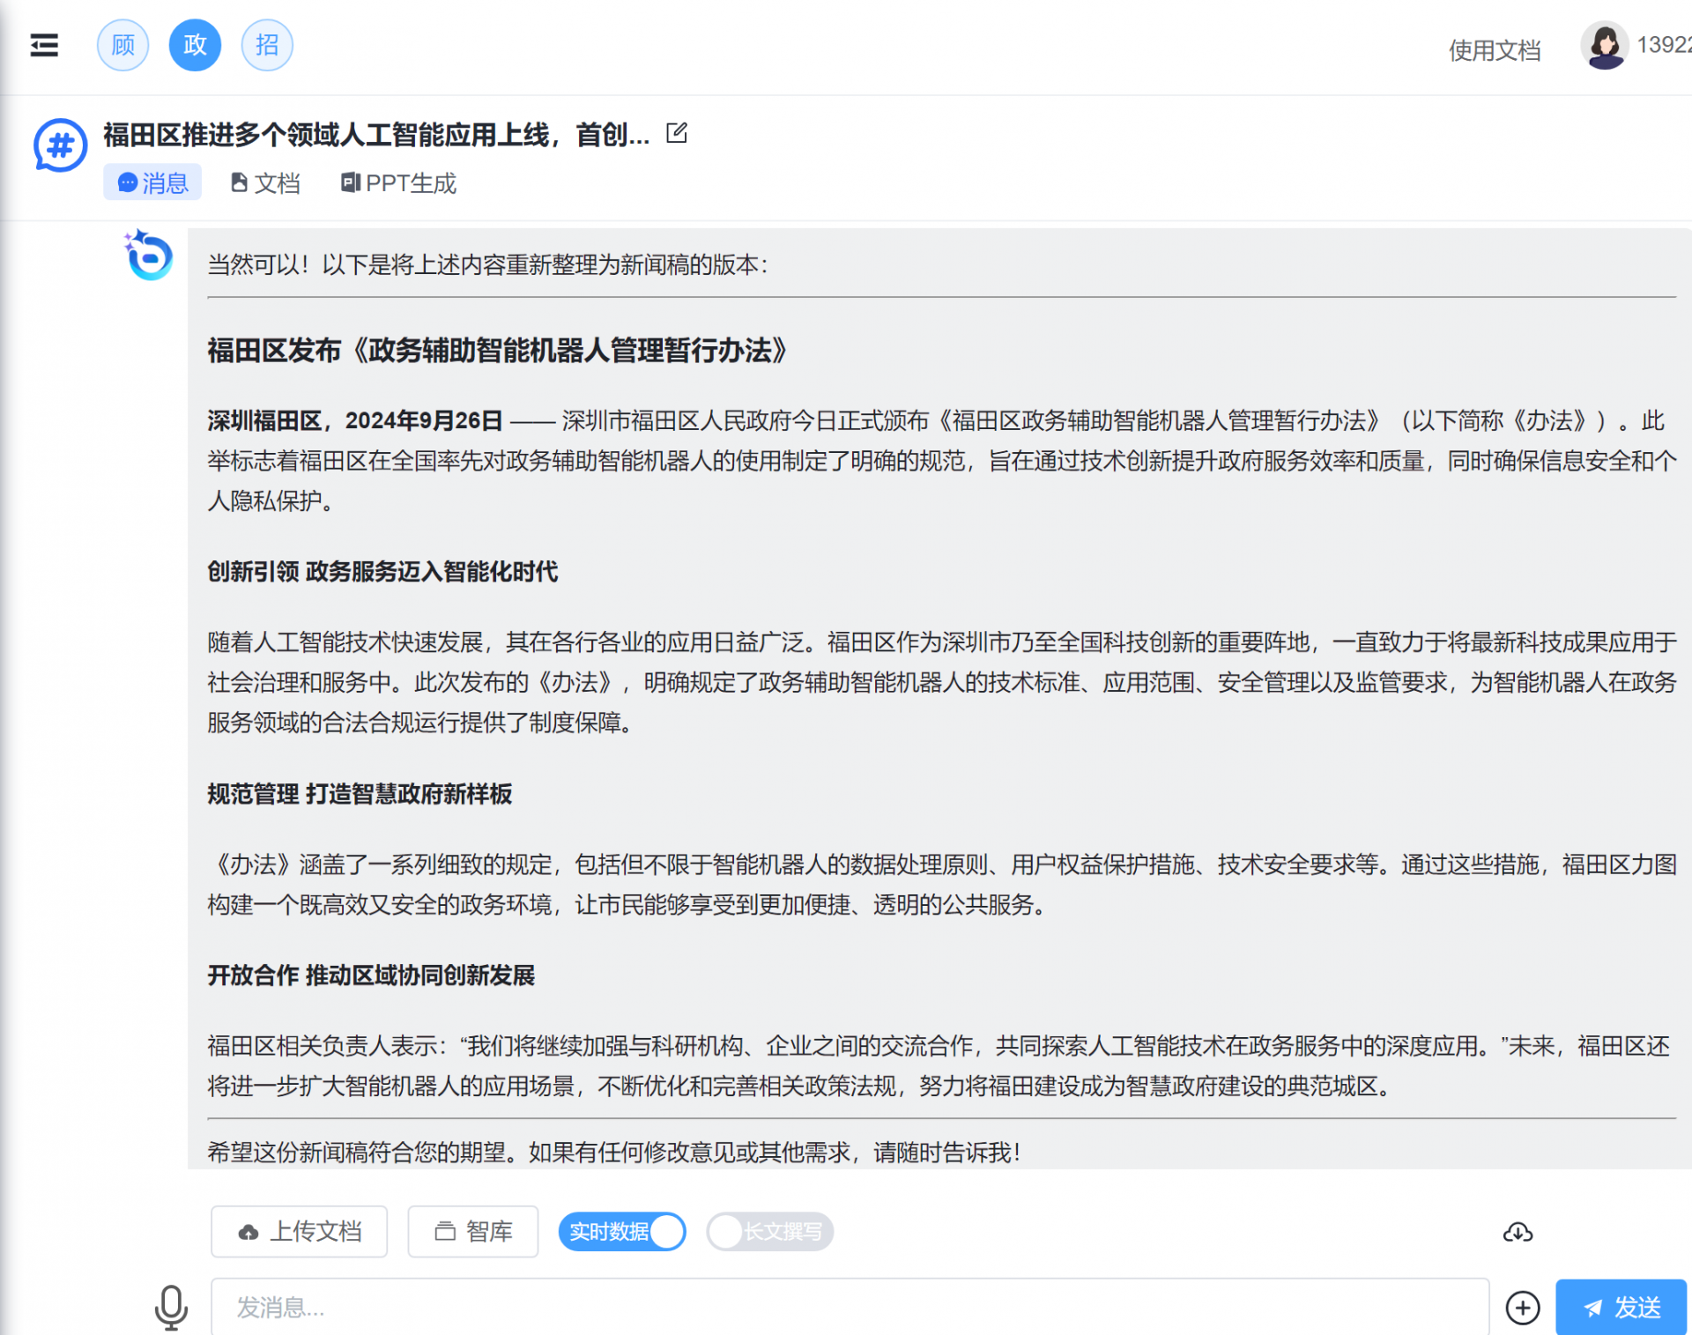Click the plus circle add icon
The height and width of the screenshot is (1335, 1692).
click(1523, 1308)
